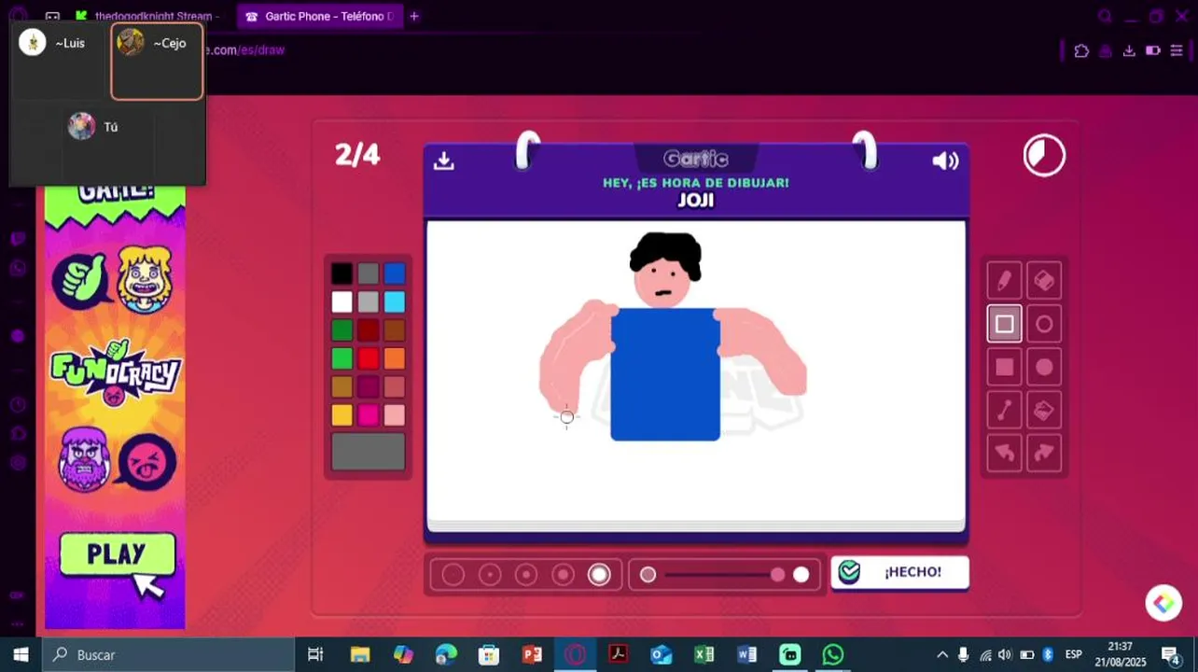
Task: Launch PowerPoint from the taskbar
Action: [532, 654]
